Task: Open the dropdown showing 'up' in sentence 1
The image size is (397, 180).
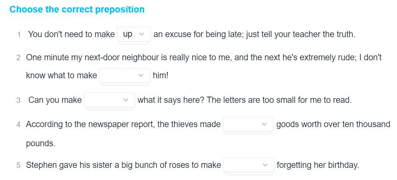Action: (x=134, y=34)
